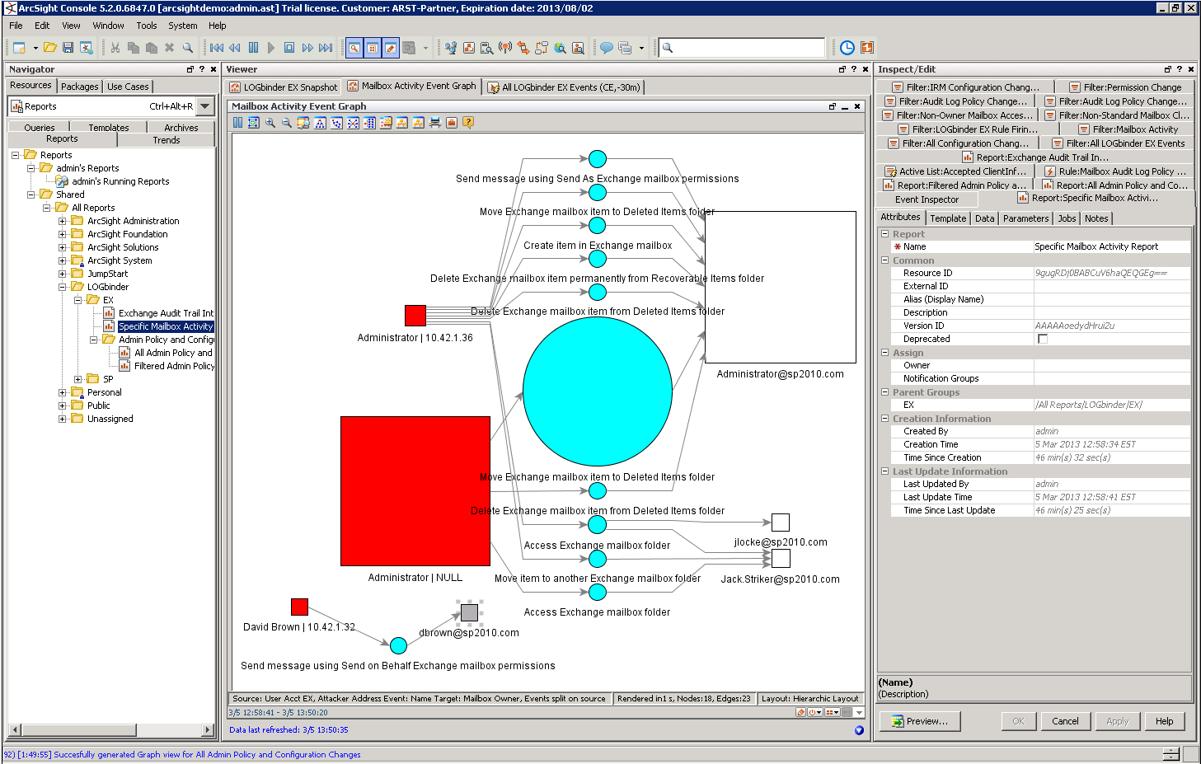Click the Save floppy disk icon
This screenshot has height=764, width=1201.
tap(68, 48)
